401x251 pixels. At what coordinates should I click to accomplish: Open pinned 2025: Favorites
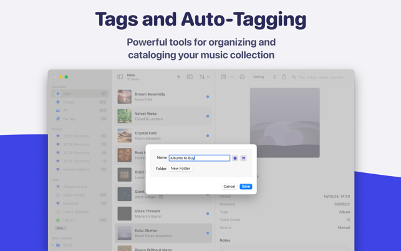[x=80, y=161]
